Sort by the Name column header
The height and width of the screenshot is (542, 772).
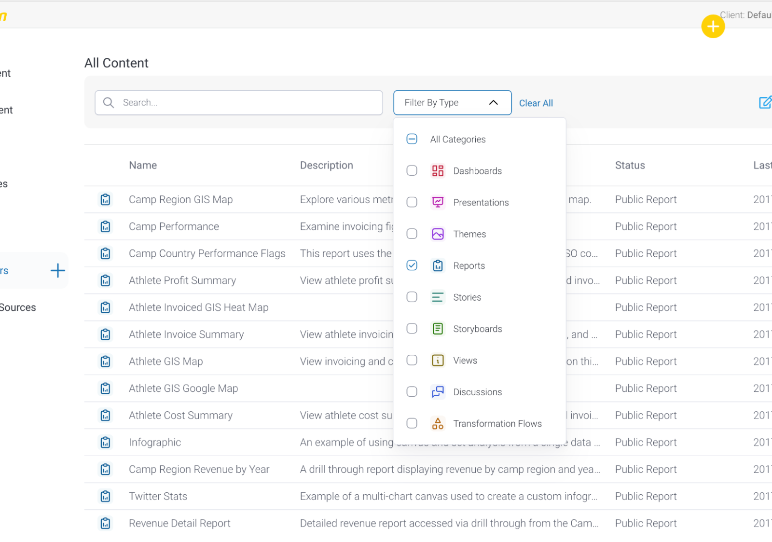click(x=143, y=165)
